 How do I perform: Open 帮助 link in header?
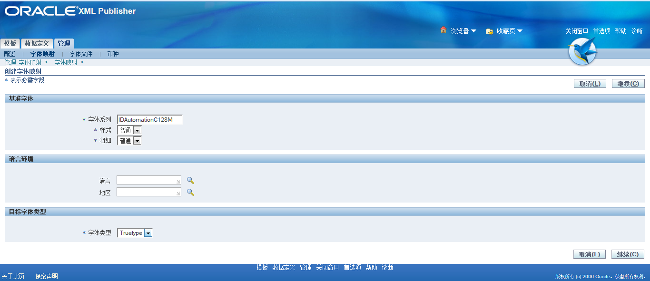(x=620, y=31)
